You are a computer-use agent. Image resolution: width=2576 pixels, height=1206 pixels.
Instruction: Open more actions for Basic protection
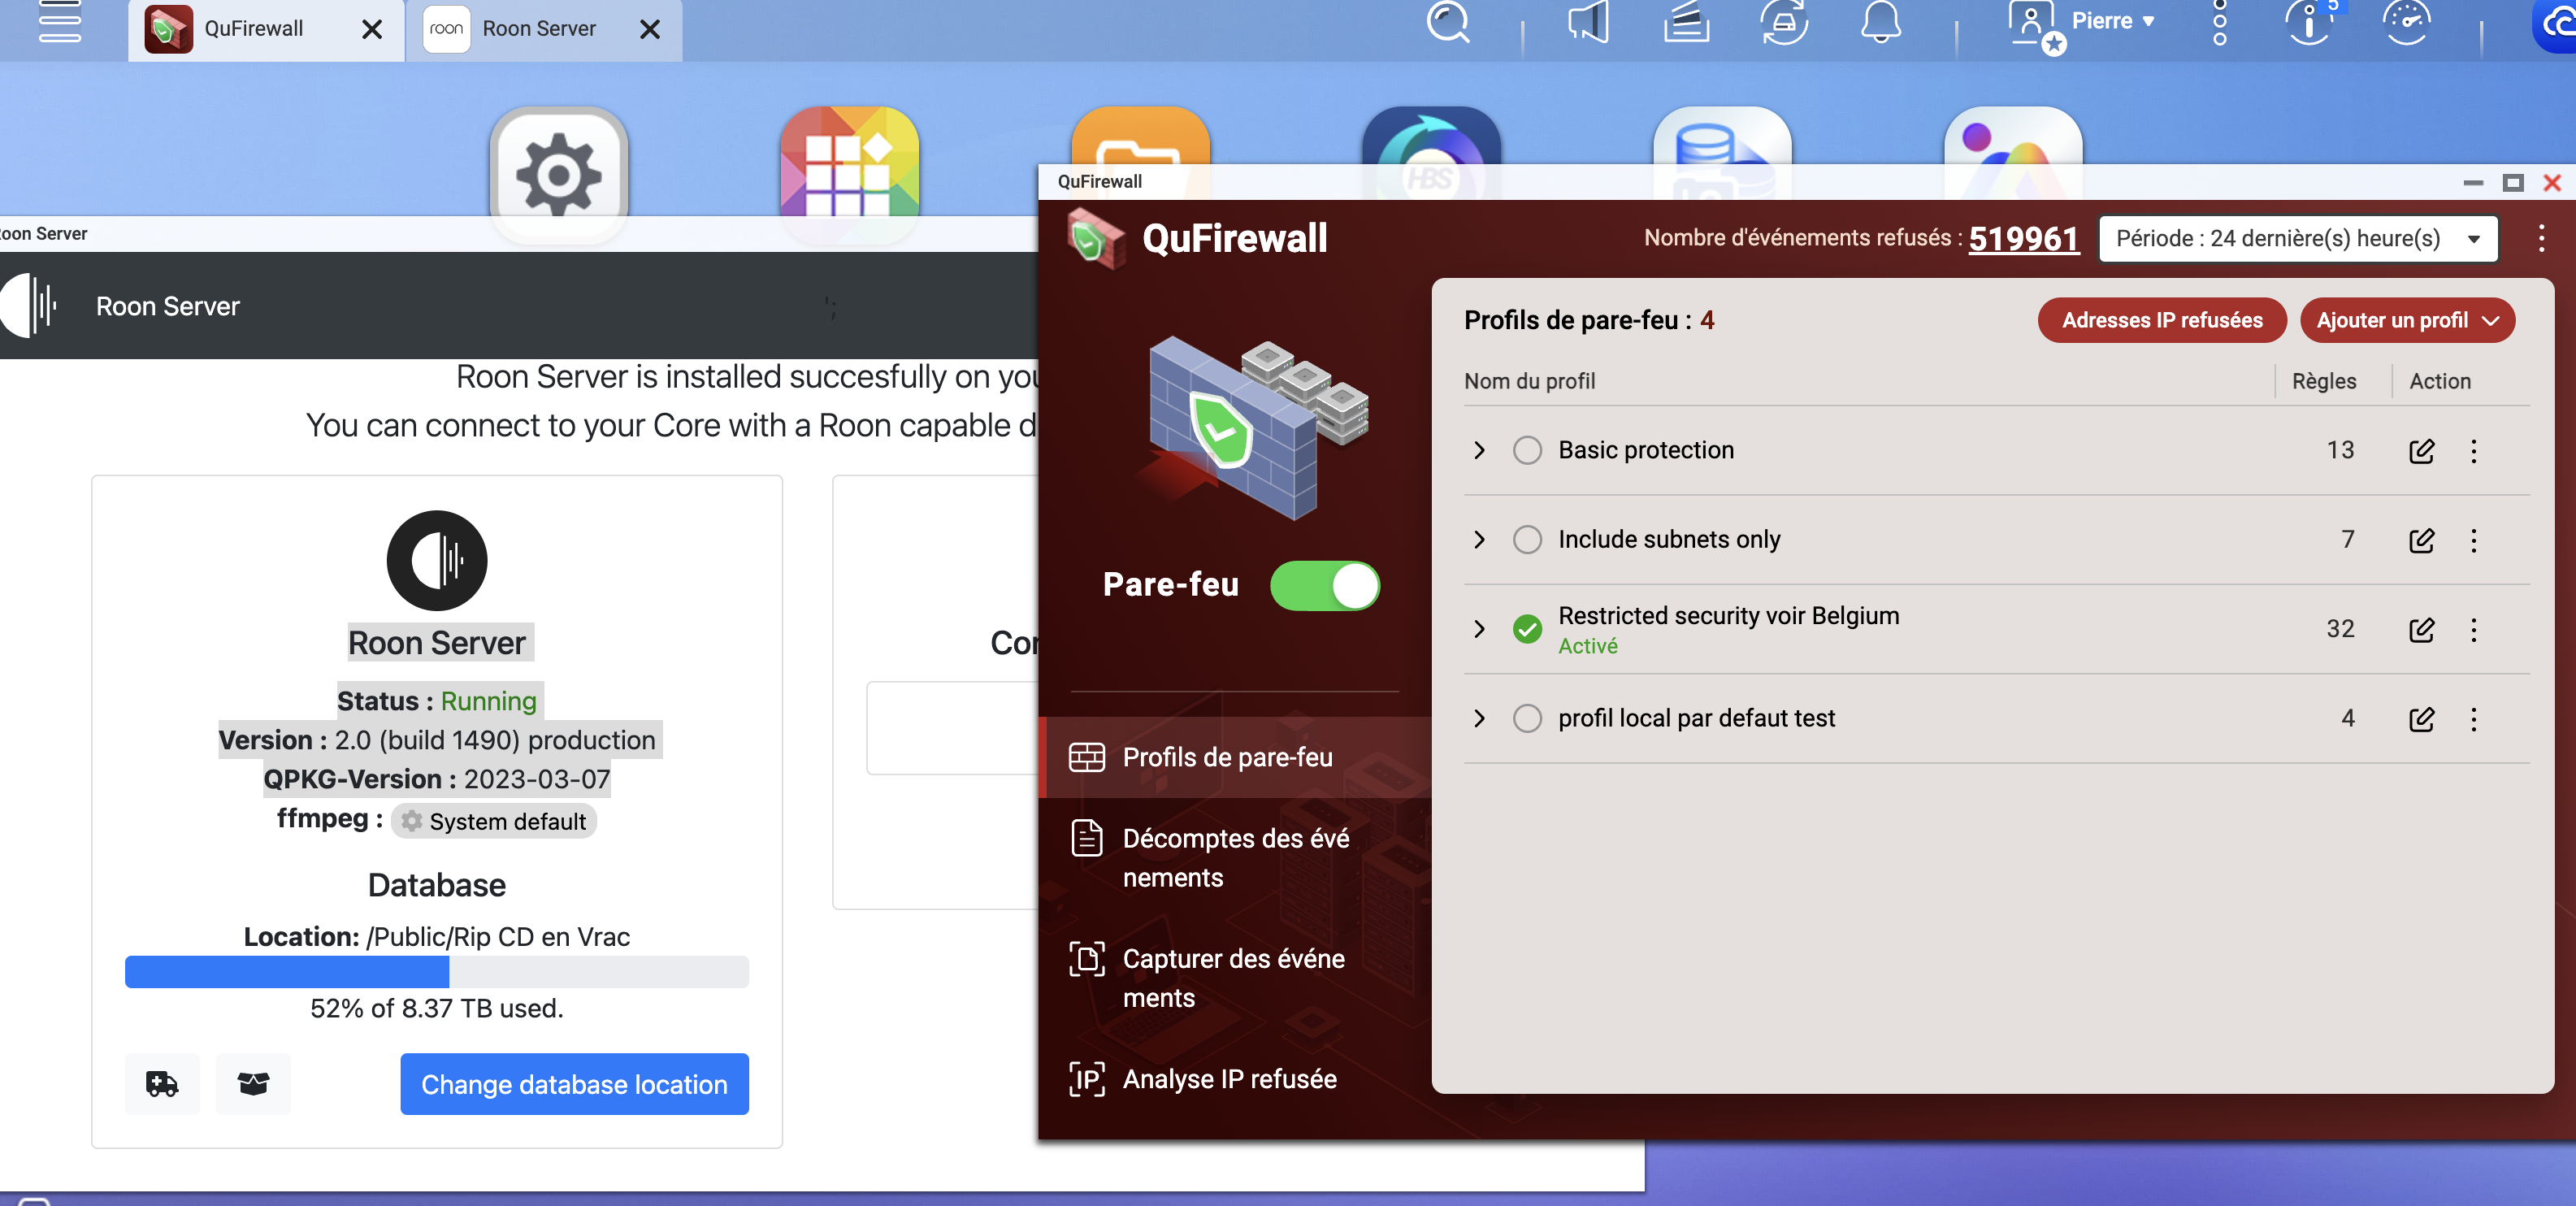click(2474, 451)
